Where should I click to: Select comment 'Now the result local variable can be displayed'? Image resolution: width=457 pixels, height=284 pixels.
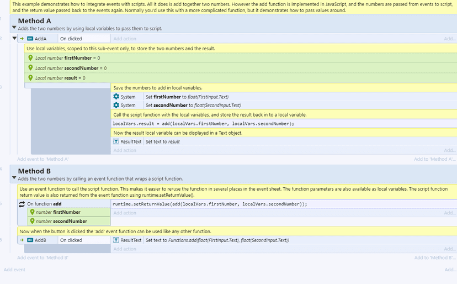(x=284, y=133)
